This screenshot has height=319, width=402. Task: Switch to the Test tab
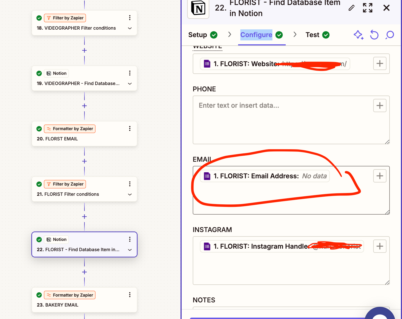(317, 35)
